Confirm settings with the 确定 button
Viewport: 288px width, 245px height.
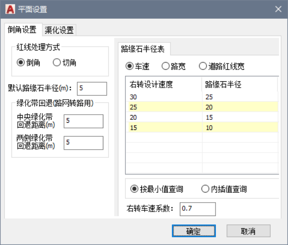click(x=194, y=231)
